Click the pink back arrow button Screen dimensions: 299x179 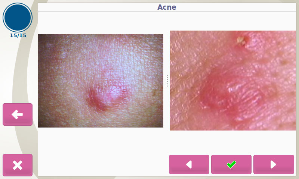[18, 114]
